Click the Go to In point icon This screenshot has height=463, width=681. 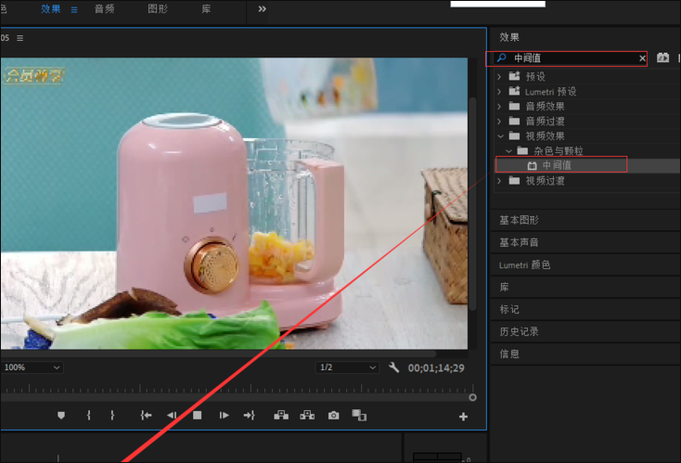(x=146, y=416)
